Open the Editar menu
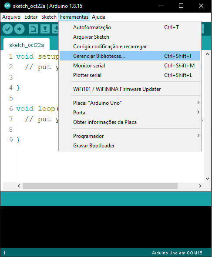Viewport: 212px width, 257px height. point(31,17)
